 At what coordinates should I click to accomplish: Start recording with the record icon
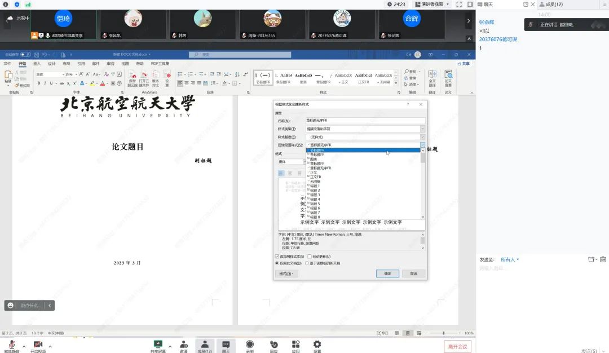coord(250,345)
